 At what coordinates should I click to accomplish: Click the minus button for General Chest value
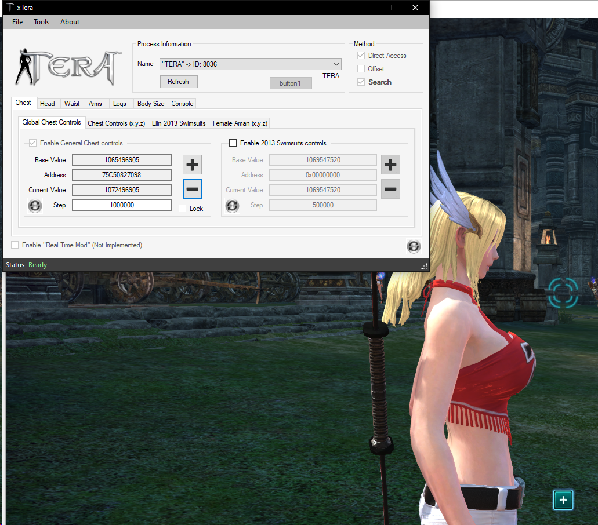coord(192,189)
